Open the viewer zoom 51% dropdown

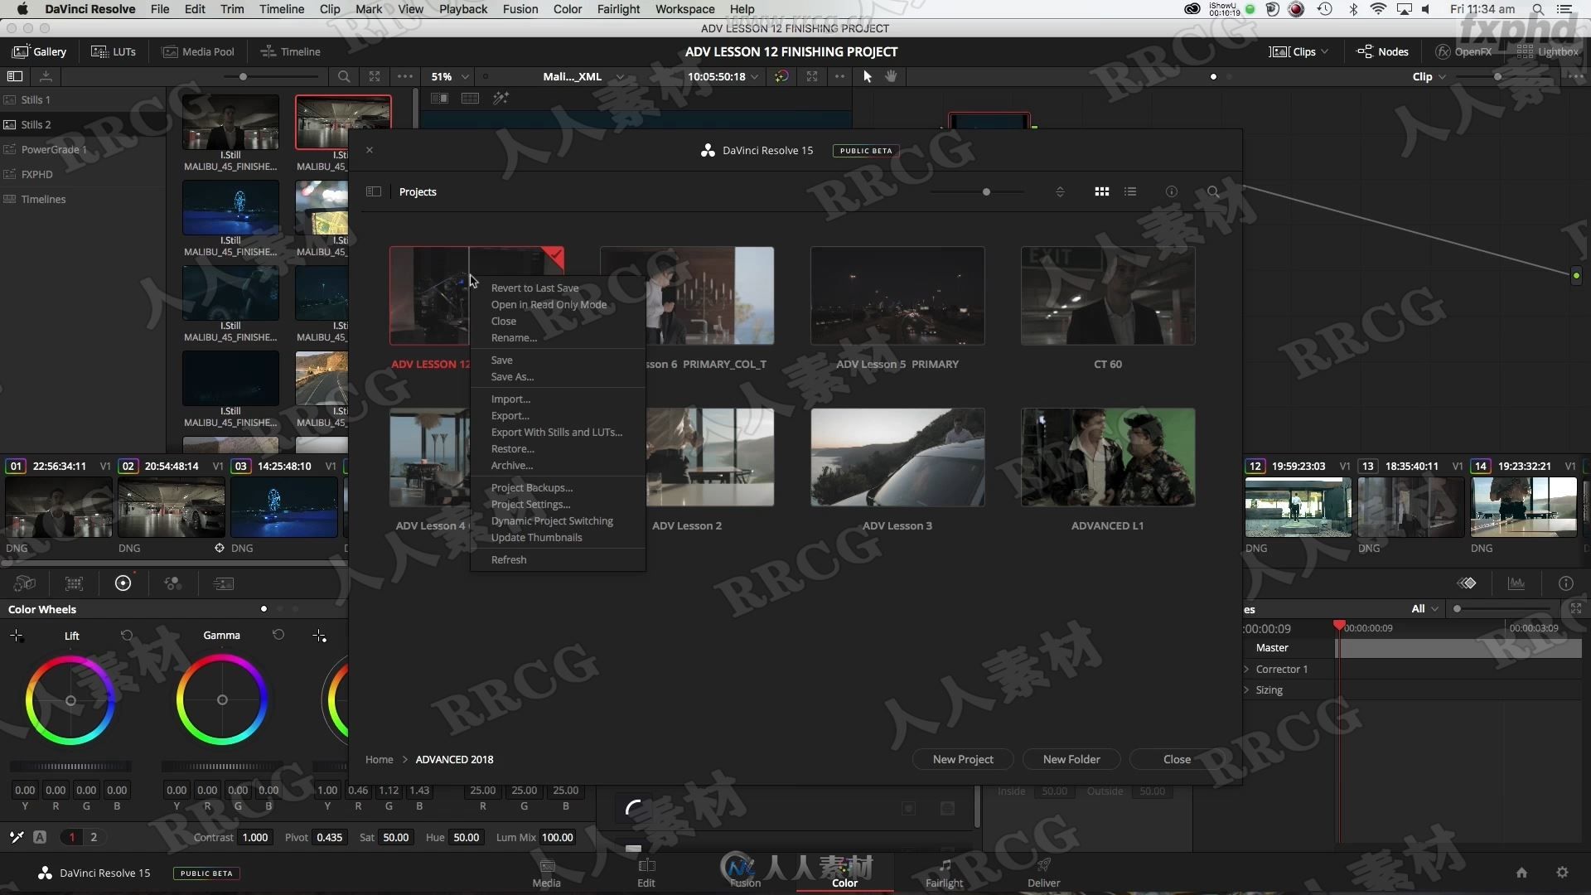(x=450, y=76)
